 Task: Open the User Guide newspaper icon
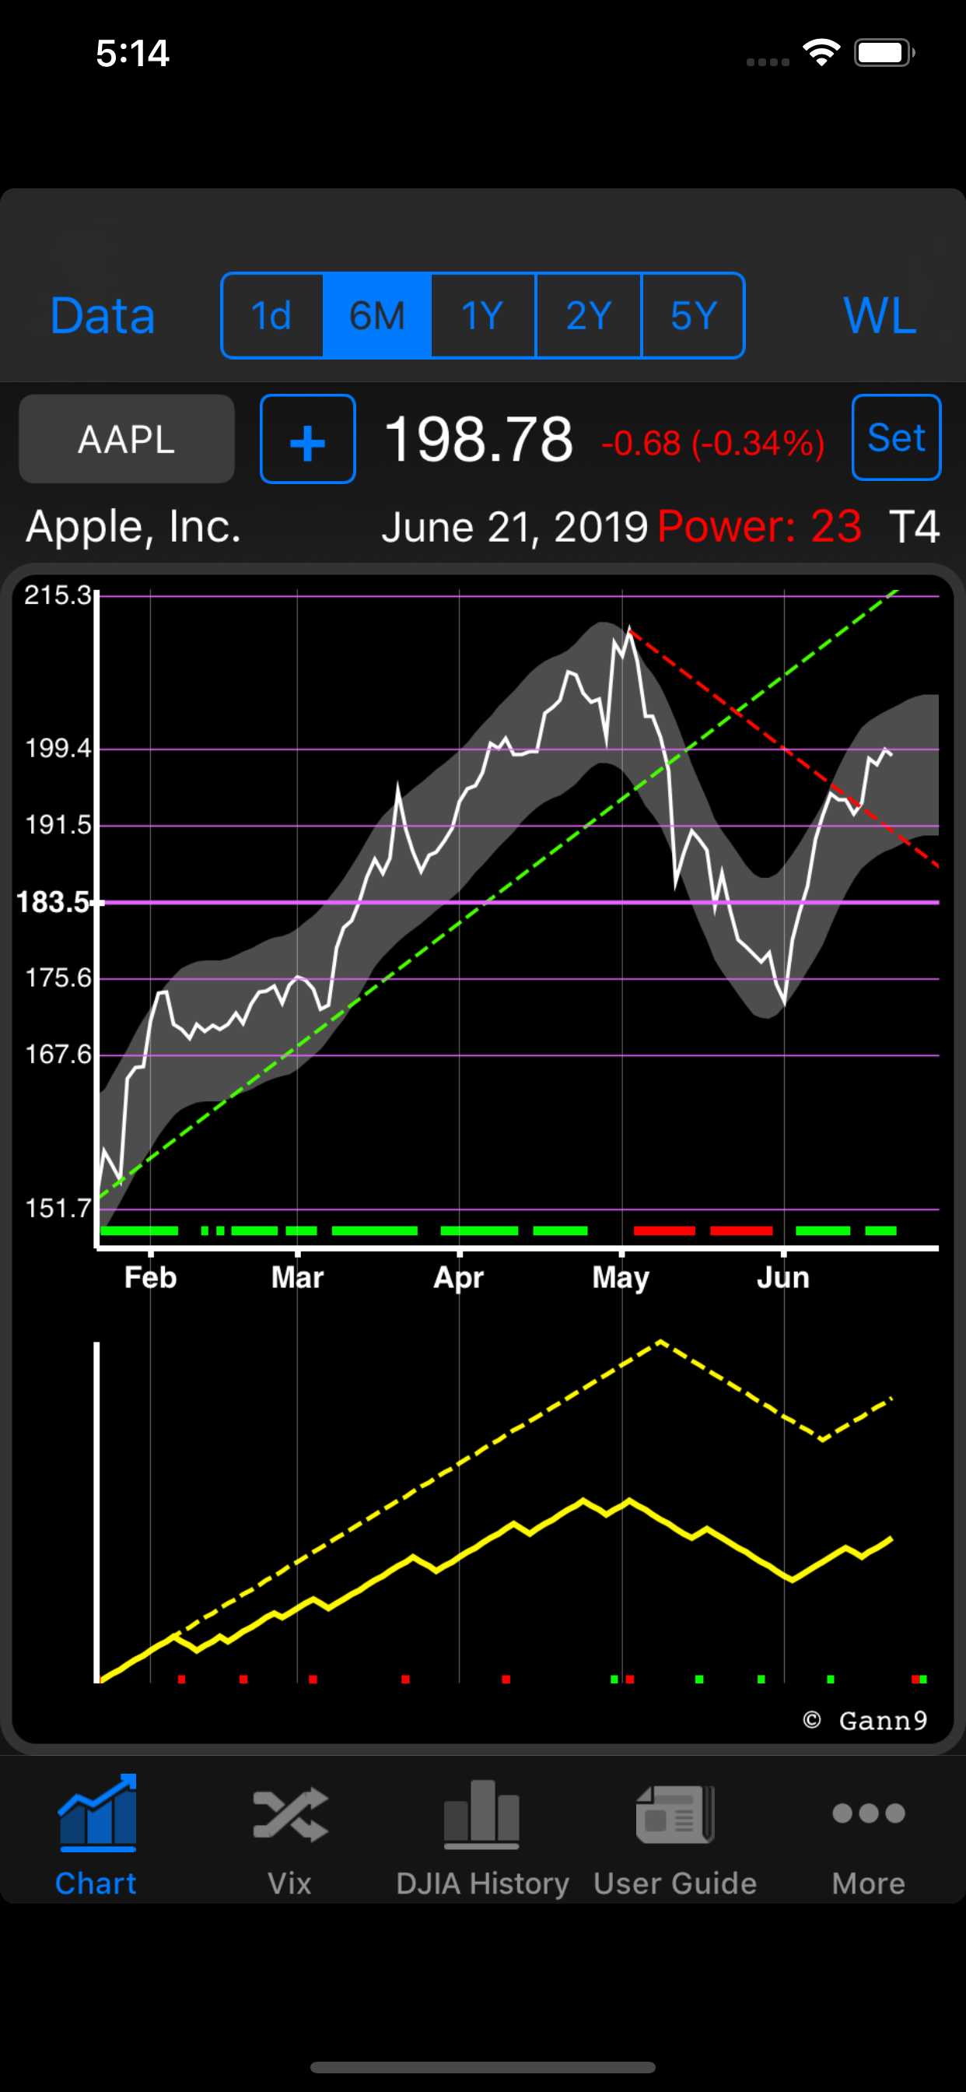[x=675, y=1814]
